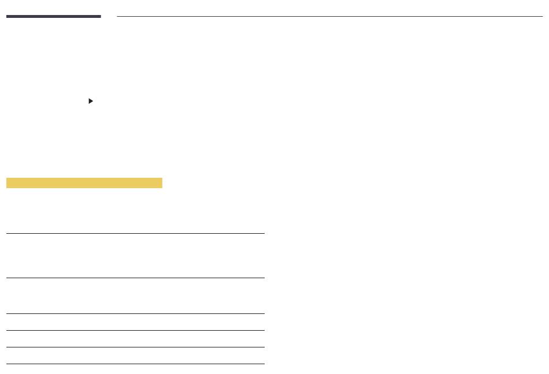Click the black right-pointing triangle arrow
The image size is (549, 374).
(x=91, y=101)
